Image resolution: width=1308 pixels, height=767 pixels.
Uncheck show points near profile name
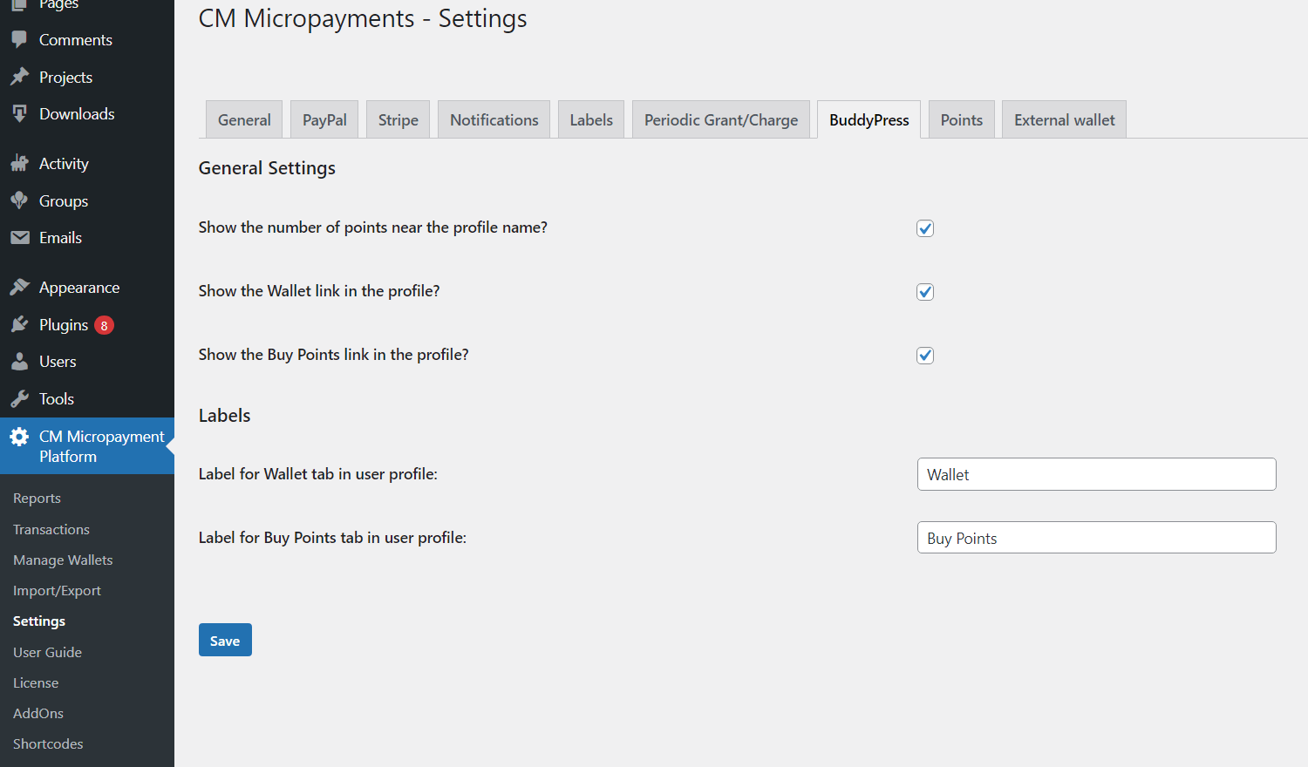pyautogui.click(x=925, y=228)
